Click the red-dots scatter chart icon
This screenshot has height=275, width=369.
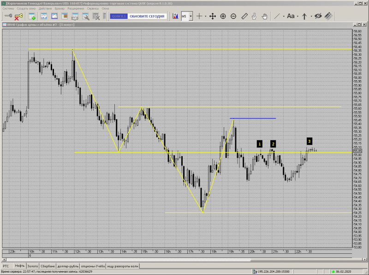[x=54, y=16]
